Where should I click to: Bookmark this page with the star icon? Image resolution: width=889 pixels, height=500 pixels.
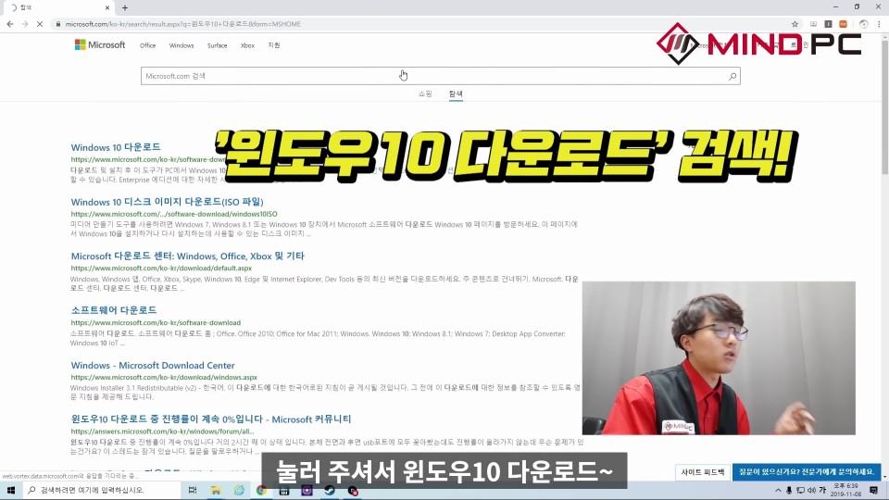[795, 24]
